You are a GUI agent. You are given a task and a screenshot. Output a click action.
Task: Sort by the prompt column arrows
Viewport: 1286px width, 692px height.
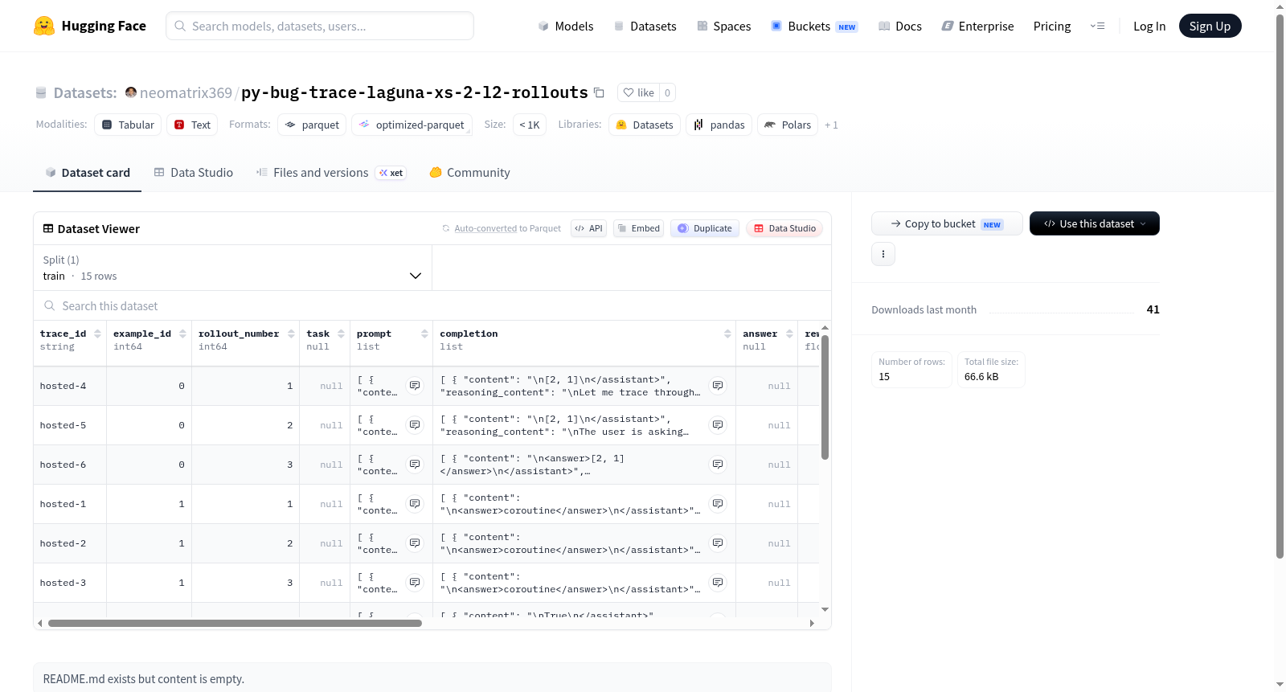coord(424,334)
